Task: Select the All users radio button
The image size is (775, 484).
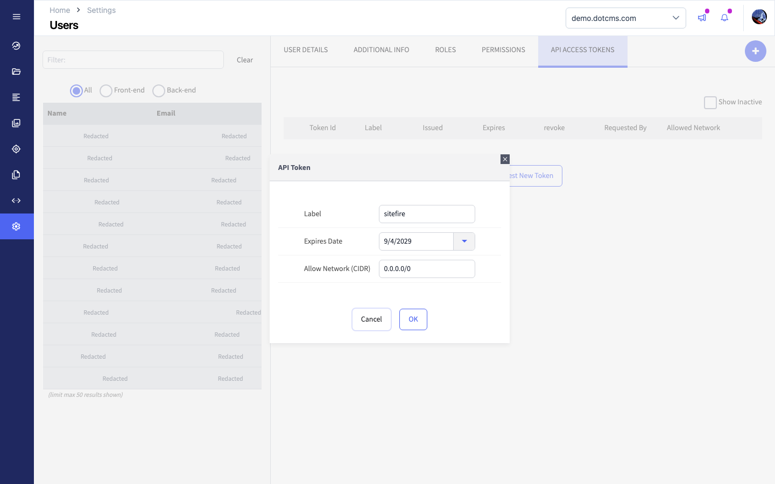Action: coord(76,91)
